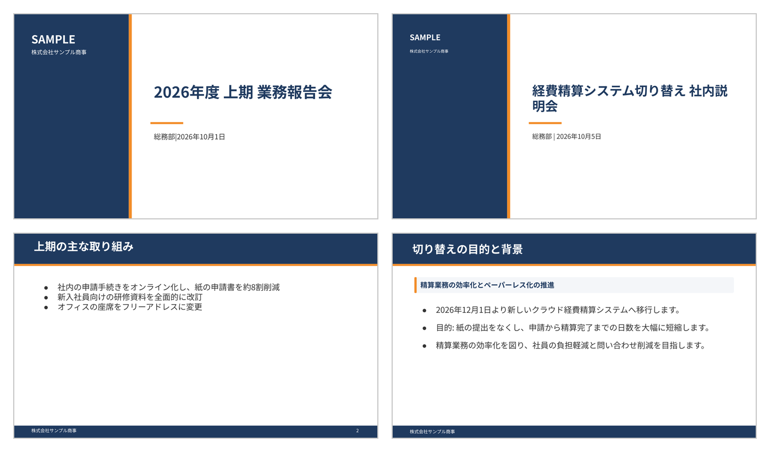Select the bullet starting "目的: 紙の提出をなくし"
Viewport: 770px width, 452px height.
[573, 328]
